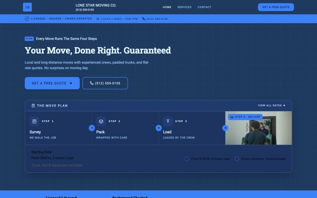Click the arrow circle before the Deliver photo

tap(225, 128)
